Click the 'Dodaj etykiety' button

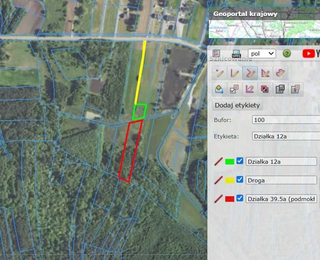click(237, 105)
